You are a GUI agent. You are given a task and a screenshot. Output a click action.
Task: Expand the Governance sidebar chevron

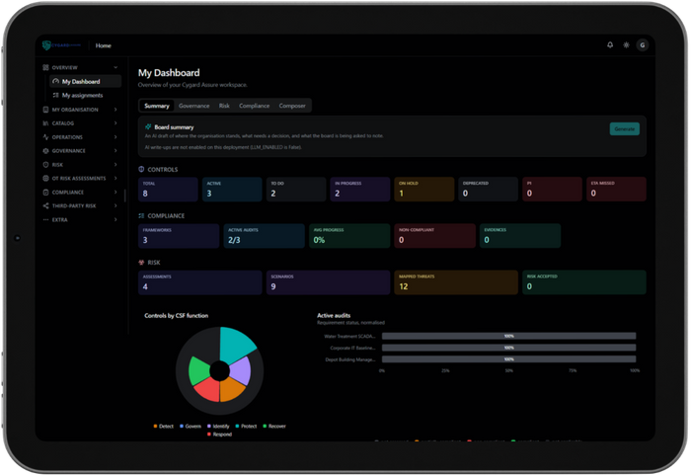pyautogui.click(x=115, y=151)
